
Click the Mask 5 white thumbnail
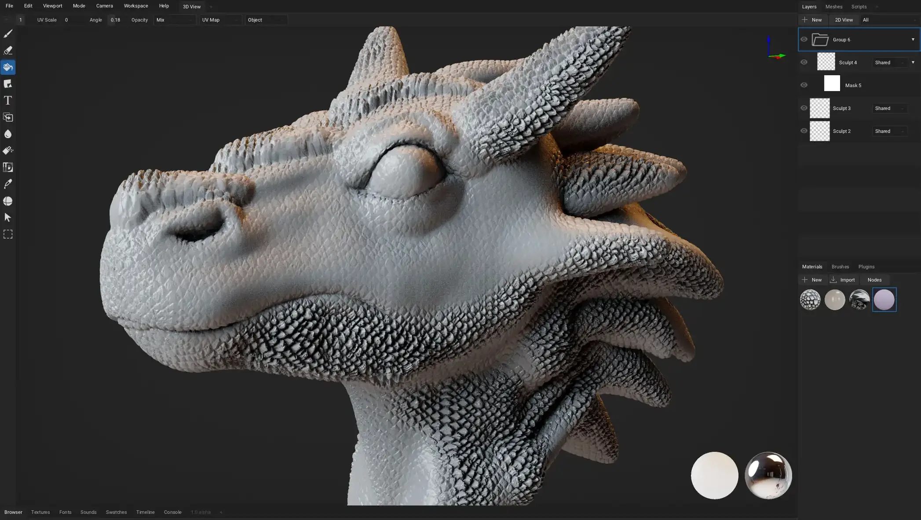[832, 84]
